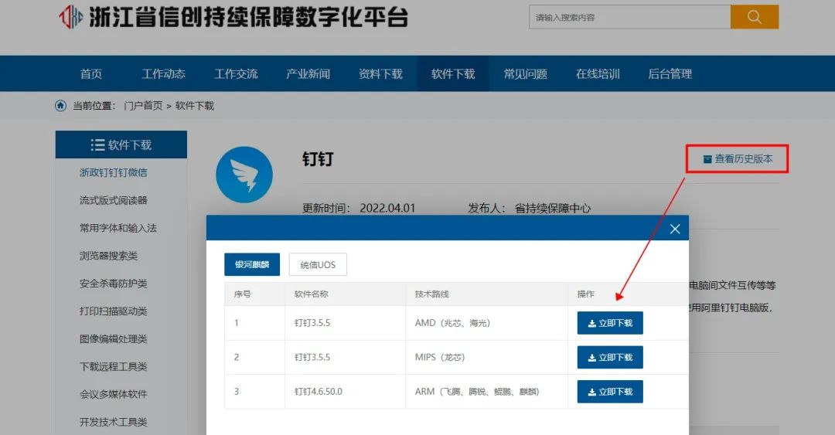Click 查看历史版本 link
Image resolution: width=835 pixels, height=435 pixels.
coord(738,158)
